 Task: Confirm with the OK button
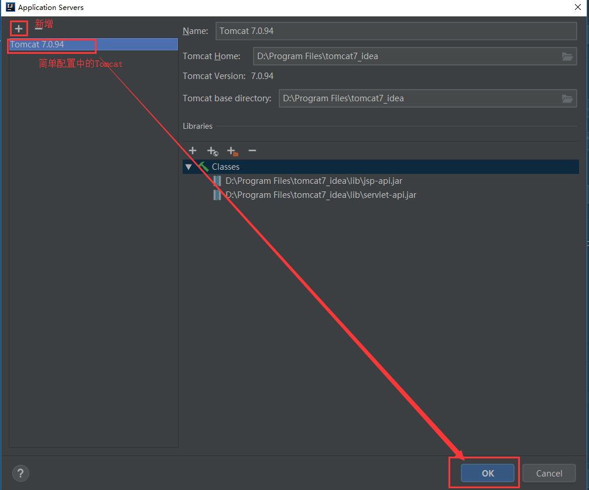(x=488, y=473)
